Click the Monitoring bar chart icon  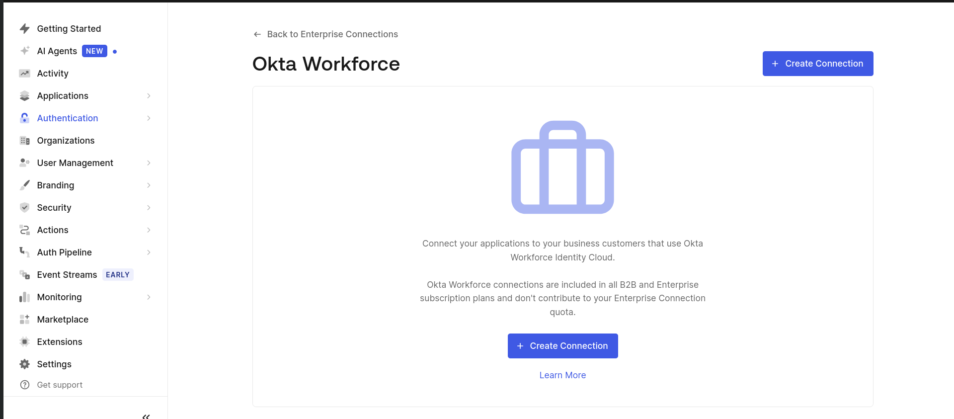[x=24, y=297]
